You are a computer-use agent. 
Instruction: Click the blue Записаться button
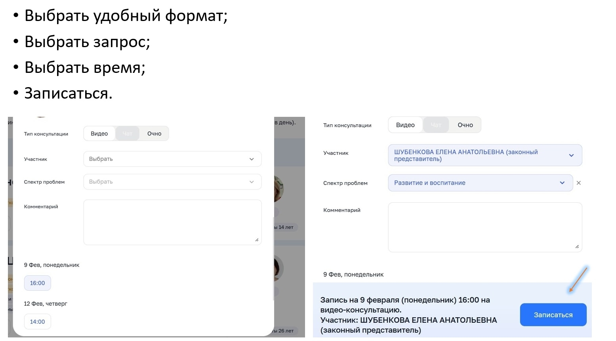(x=553, y=315)
